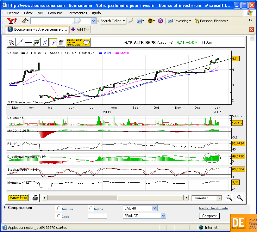Click the printer icon below the chart
This screenshot has height=232, width=257.
35,198
